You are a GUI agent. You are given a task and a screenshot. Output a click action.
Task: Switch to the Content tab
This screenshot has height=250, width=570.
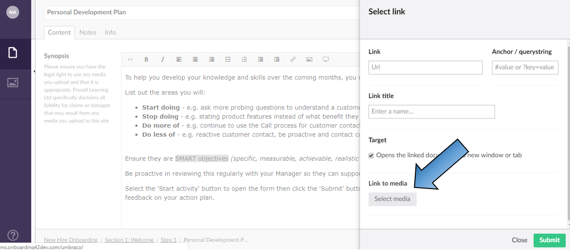tap(59, 32)
